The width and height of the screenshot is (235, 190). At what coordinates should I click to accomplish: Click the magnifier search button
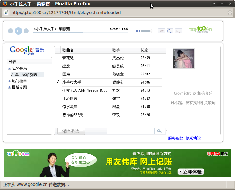click(x=159, y=131)
